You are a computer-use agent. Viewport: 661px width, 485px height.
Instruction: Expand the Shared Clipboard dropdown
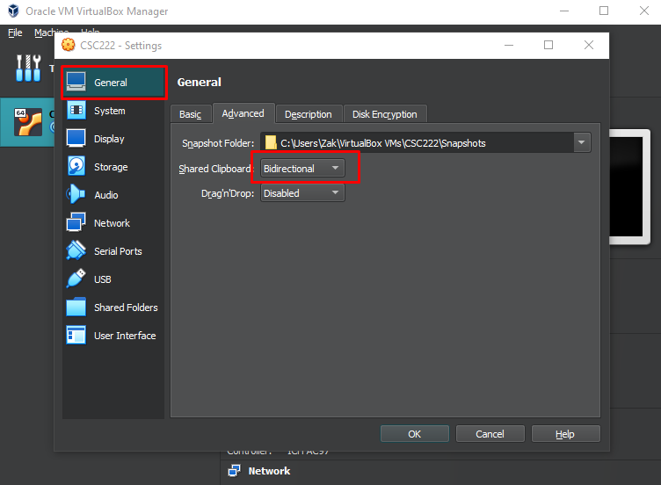coord(302,168)
